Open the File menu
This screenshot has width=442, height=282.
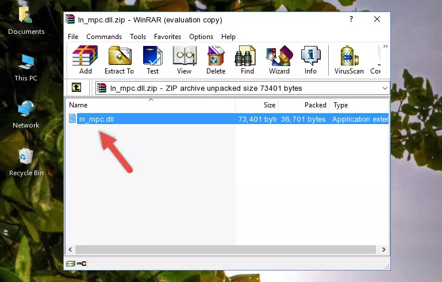click(73, 37)
